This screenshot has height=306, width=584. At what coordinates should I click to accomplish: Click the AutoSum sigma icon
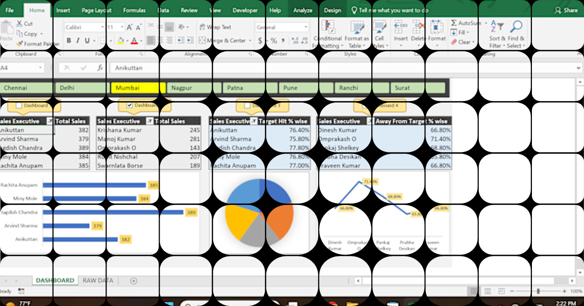coord(454,23)
